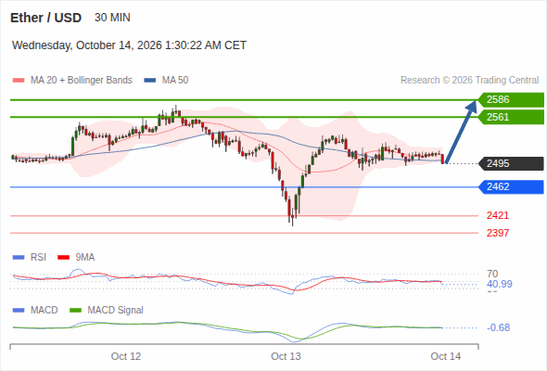Click the RSI 70 level label
The width and height of the screenshot is (547, 371).
(492, 274)
